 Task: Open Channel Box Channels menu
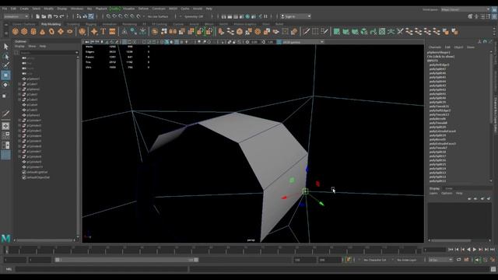(435, 47)
